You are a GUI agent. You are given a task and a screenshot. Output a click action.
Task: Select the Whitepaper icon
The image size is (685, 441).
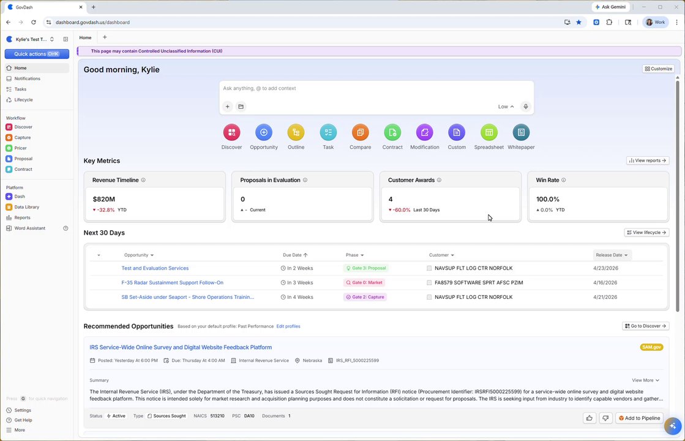[521, 132]
